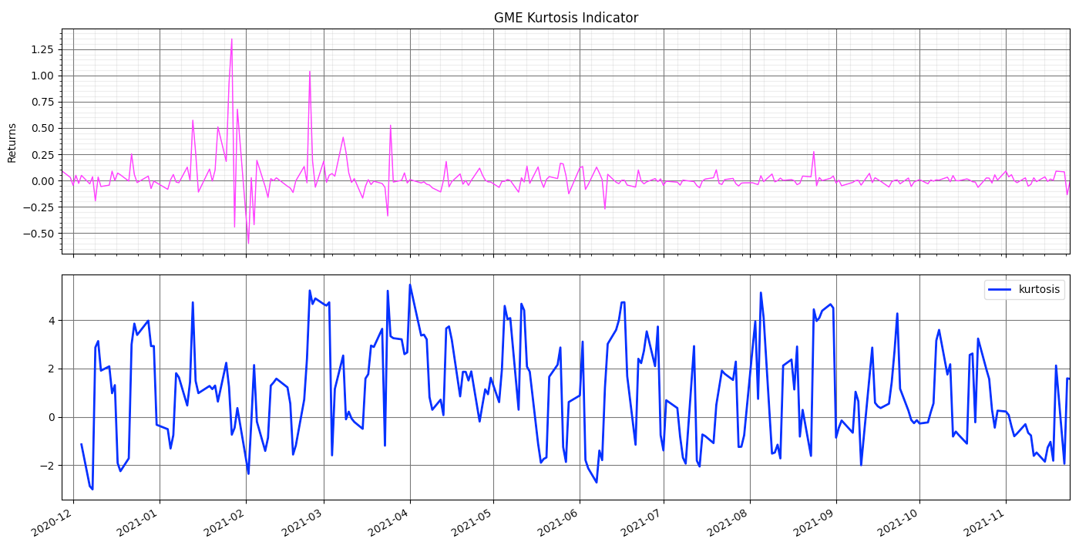Click the 0.25 tick on Returns axis
The height and width of the screenshot is (559, 1079).
[x=42, y=154]
